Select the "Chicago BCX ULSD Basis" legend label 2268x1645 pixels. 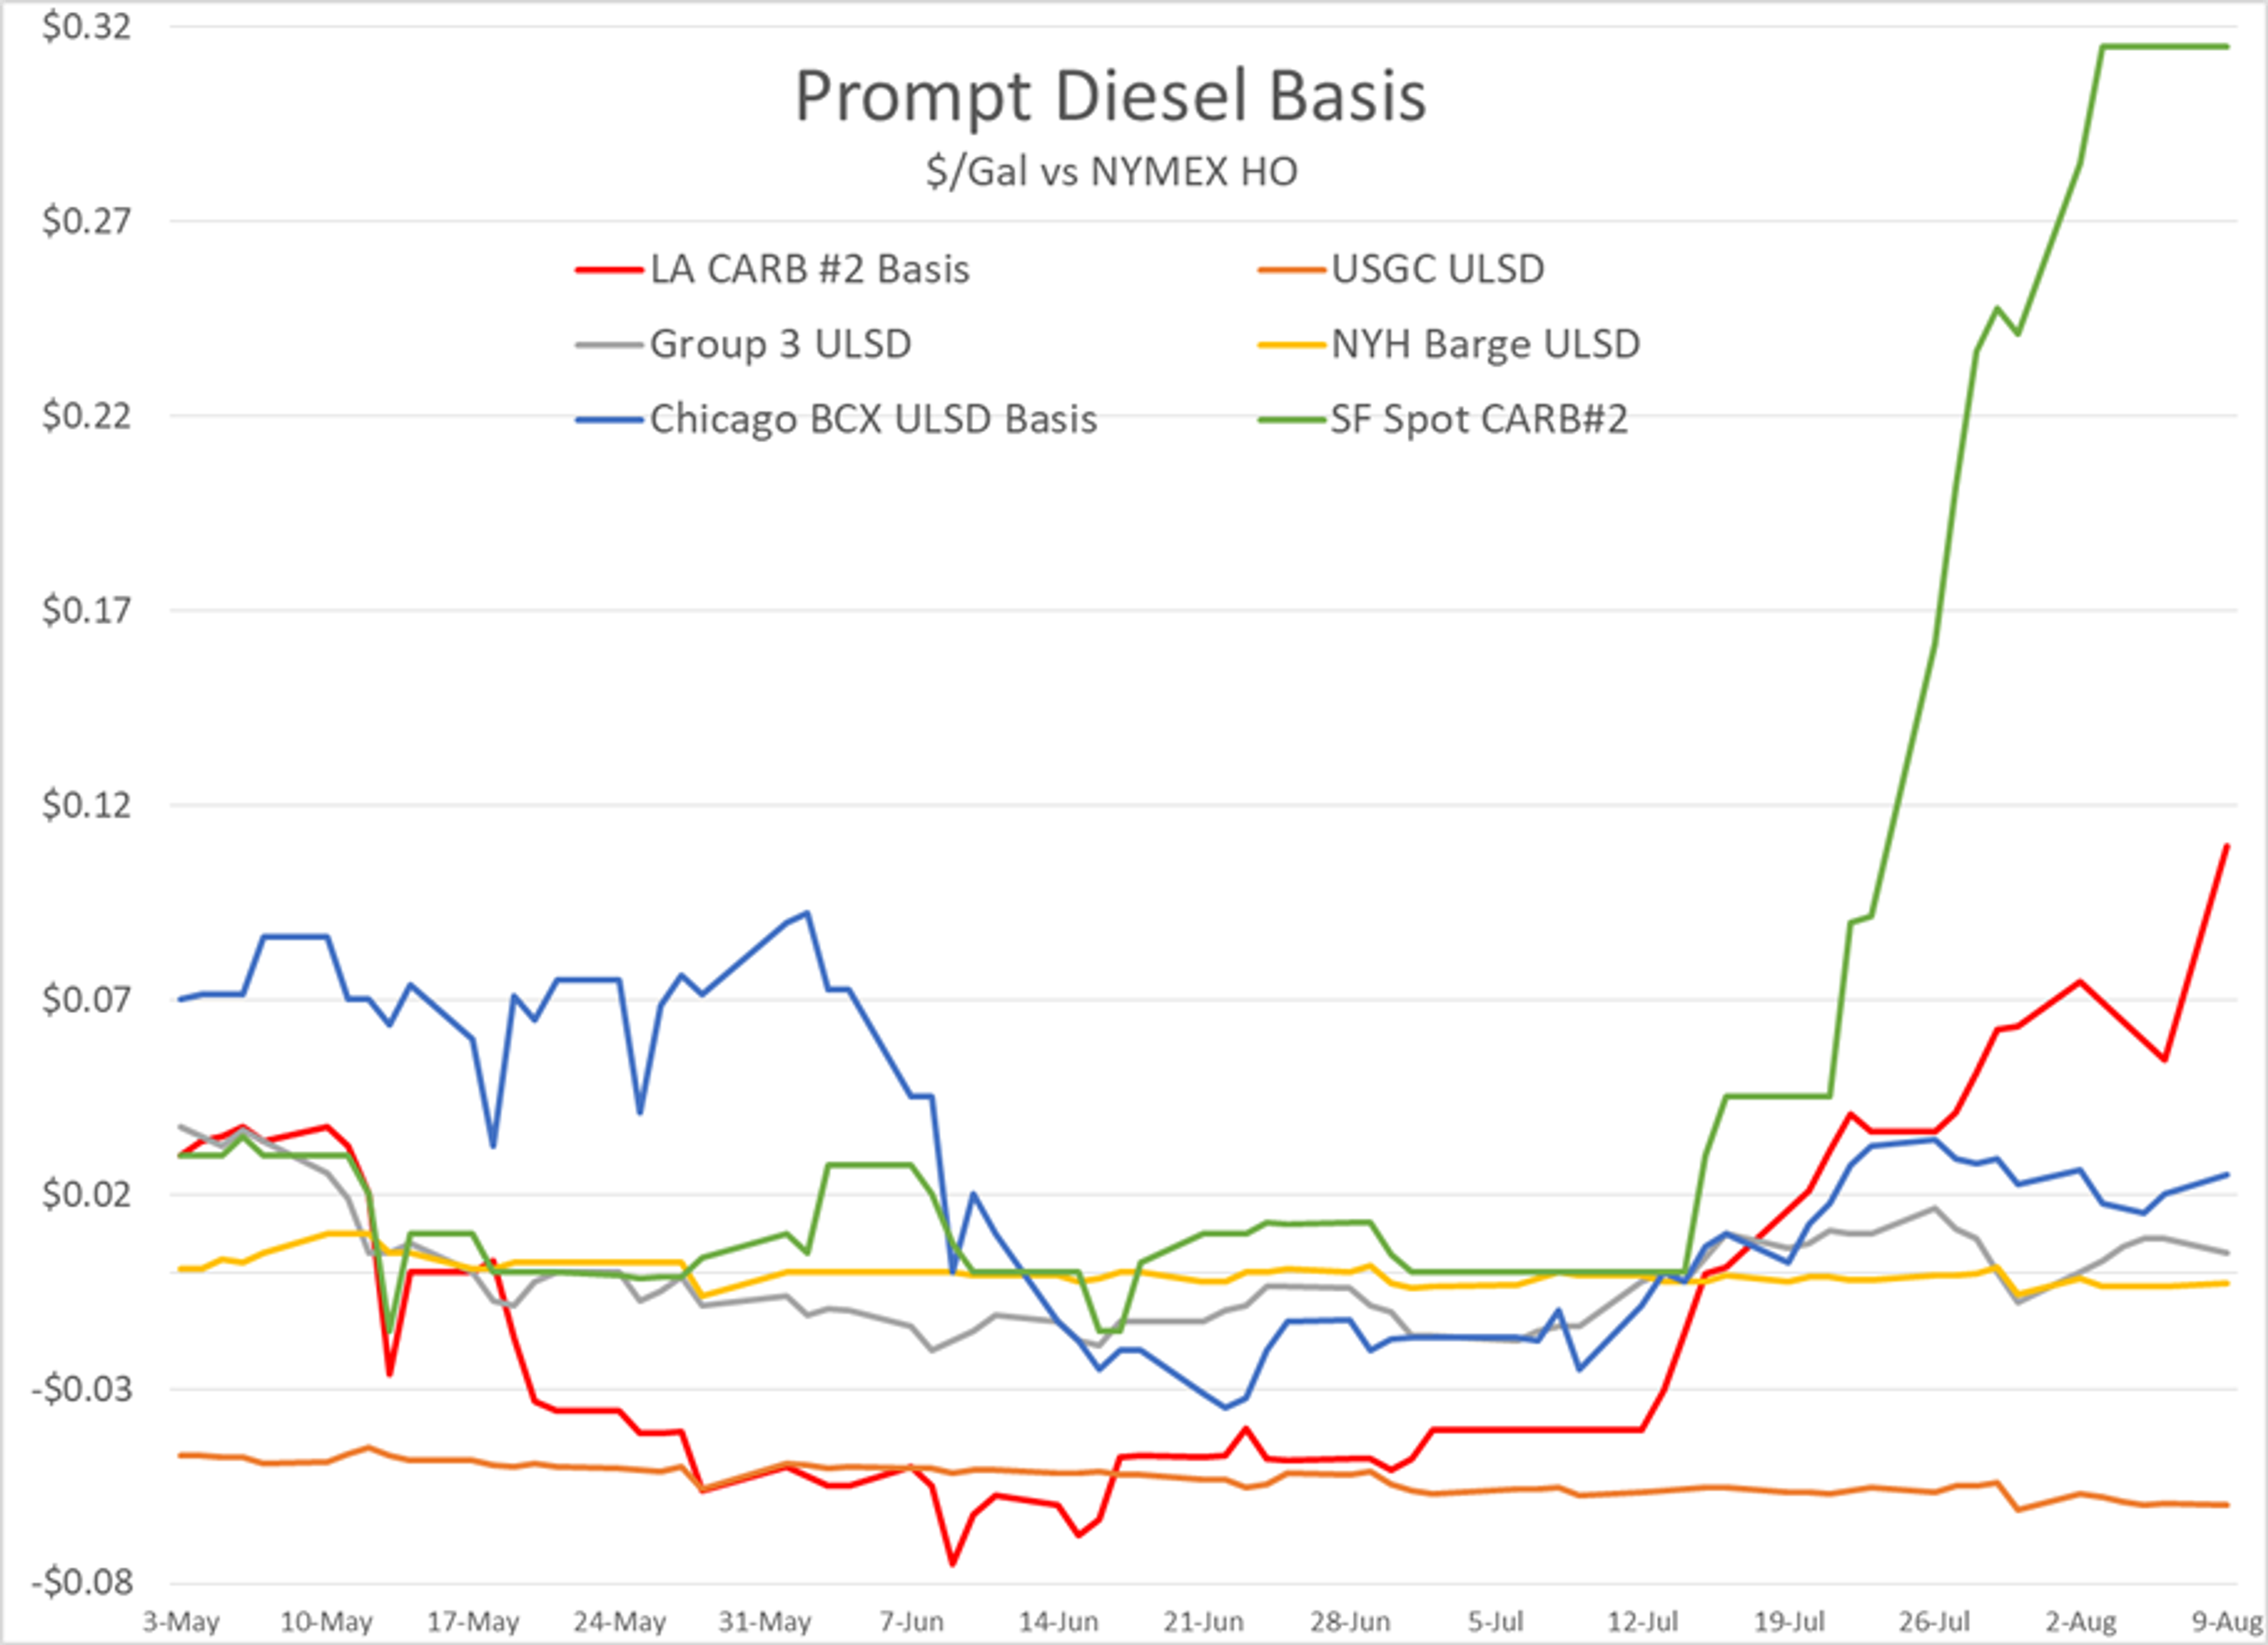click(874, 419)
